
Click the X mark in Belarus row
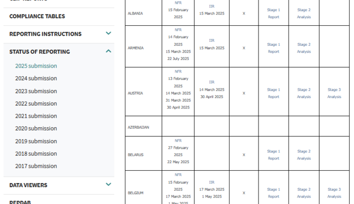click(244, 155)
